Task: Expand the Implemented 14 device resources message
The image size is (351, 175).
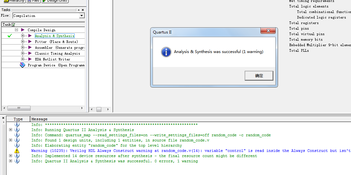Action: pyautogui.click(x=10, y=155)
